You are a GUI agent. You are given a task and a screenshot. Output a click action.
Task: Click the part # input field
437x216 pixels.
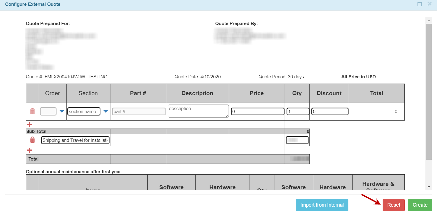click(139, 111)
